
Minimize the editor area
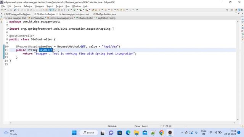[236, 13]
